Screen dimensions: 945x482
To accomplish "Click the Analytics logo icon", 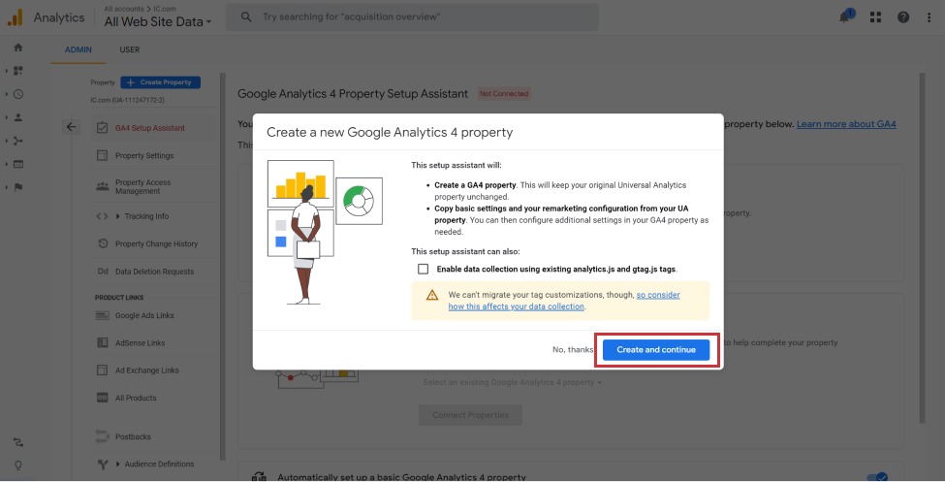I will (16, 17).
